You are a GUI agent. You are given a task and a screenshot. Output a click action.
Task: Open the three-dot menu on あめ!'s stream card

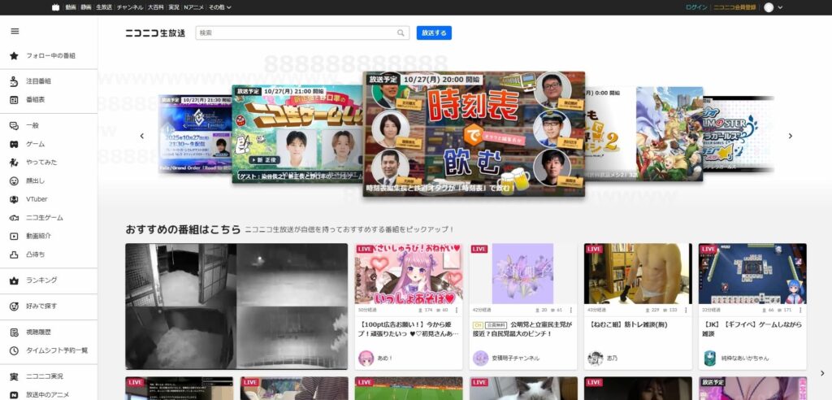point(457,310)
